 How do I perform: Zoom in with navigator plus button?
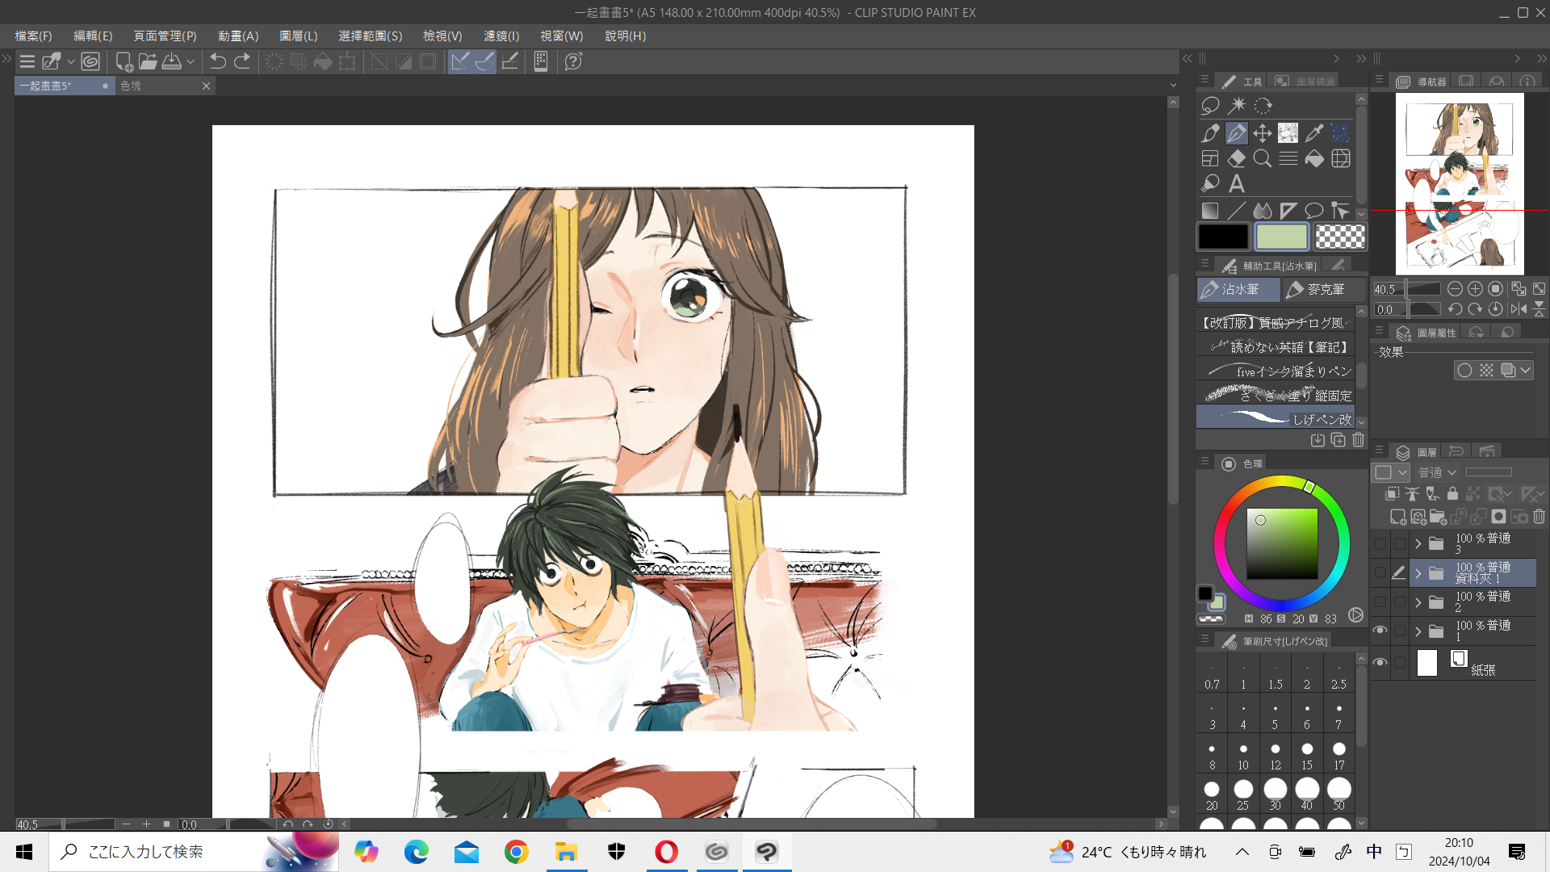[x=1475, y=289]
